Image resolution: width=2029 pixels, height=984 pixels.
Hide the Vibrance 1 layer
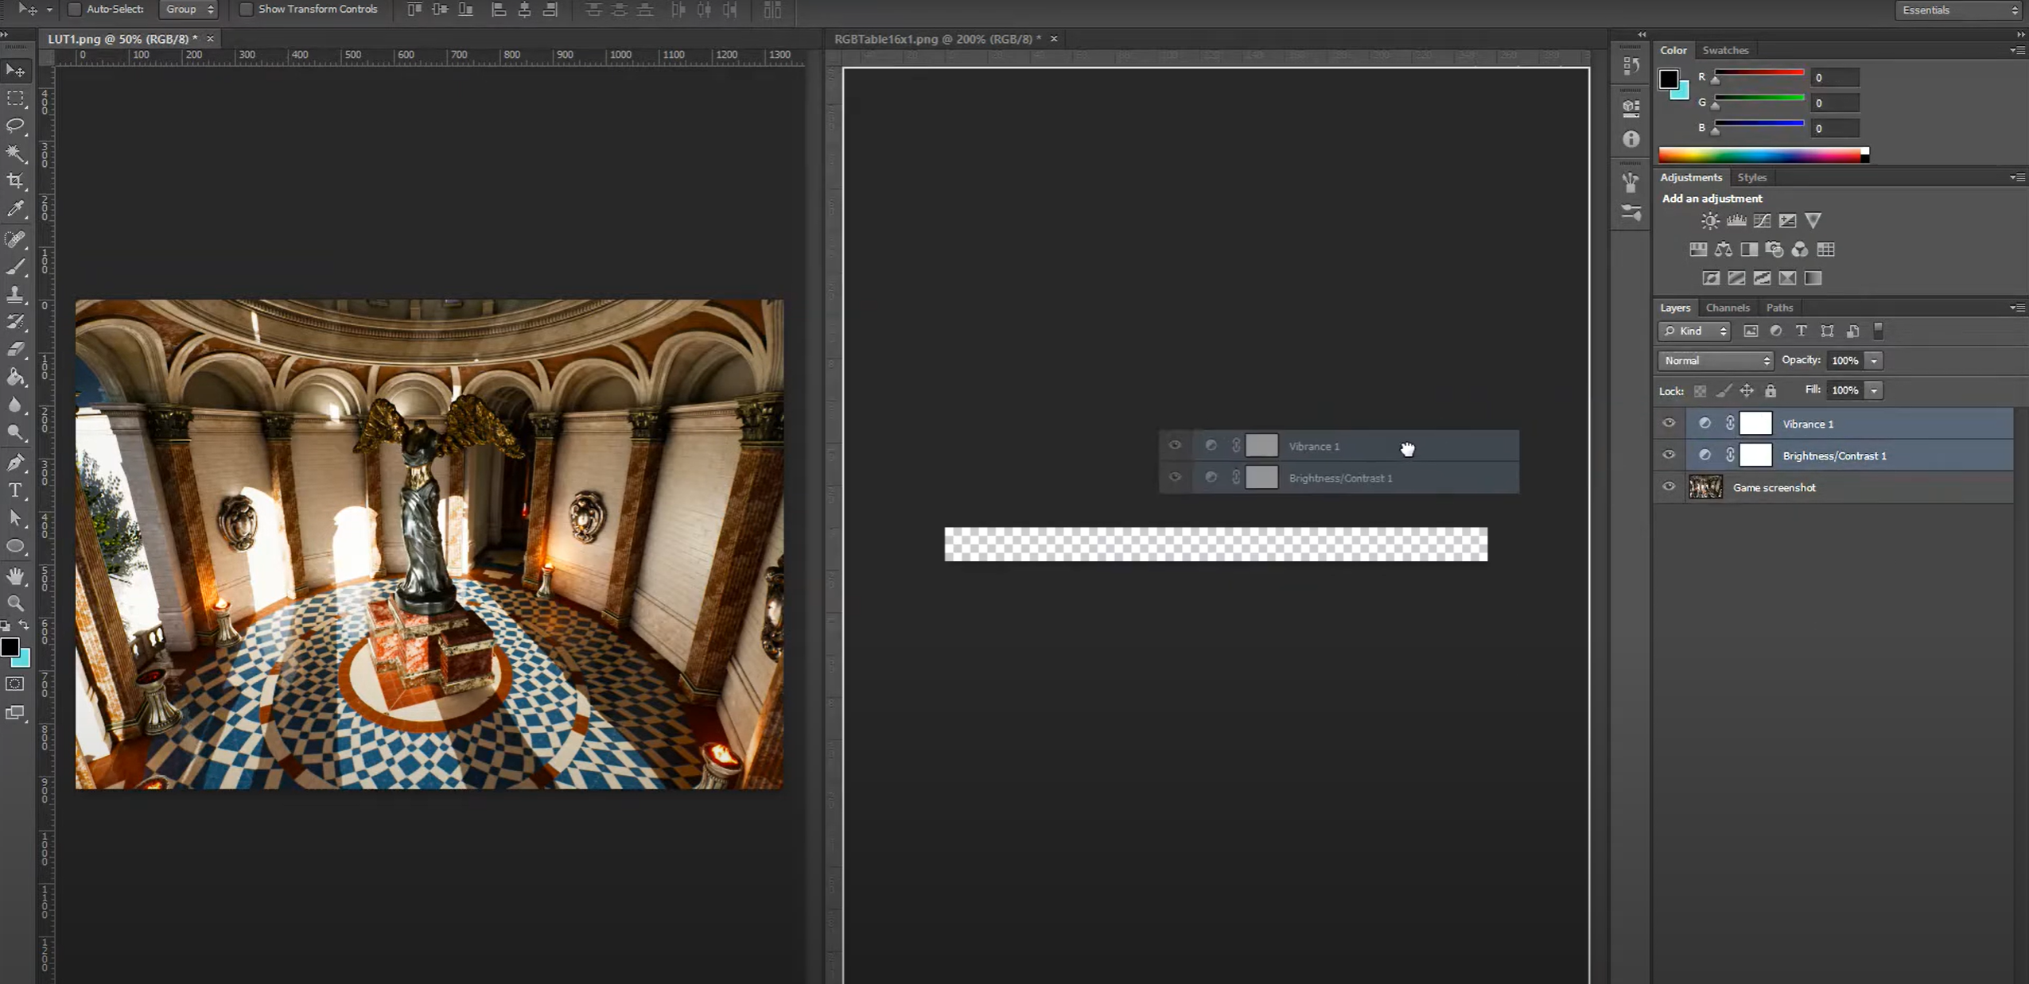pyautogui.click(x=1669, y=424)
